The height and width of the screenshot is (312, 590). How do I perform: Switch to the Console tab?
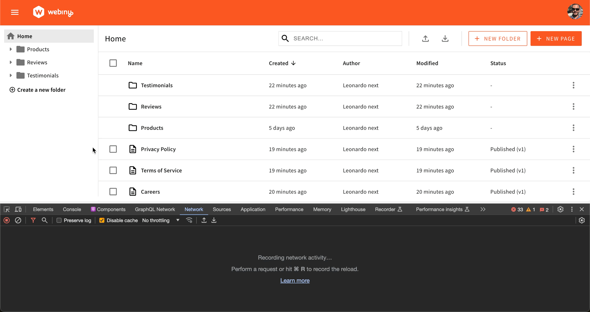(x=72, y=209)
